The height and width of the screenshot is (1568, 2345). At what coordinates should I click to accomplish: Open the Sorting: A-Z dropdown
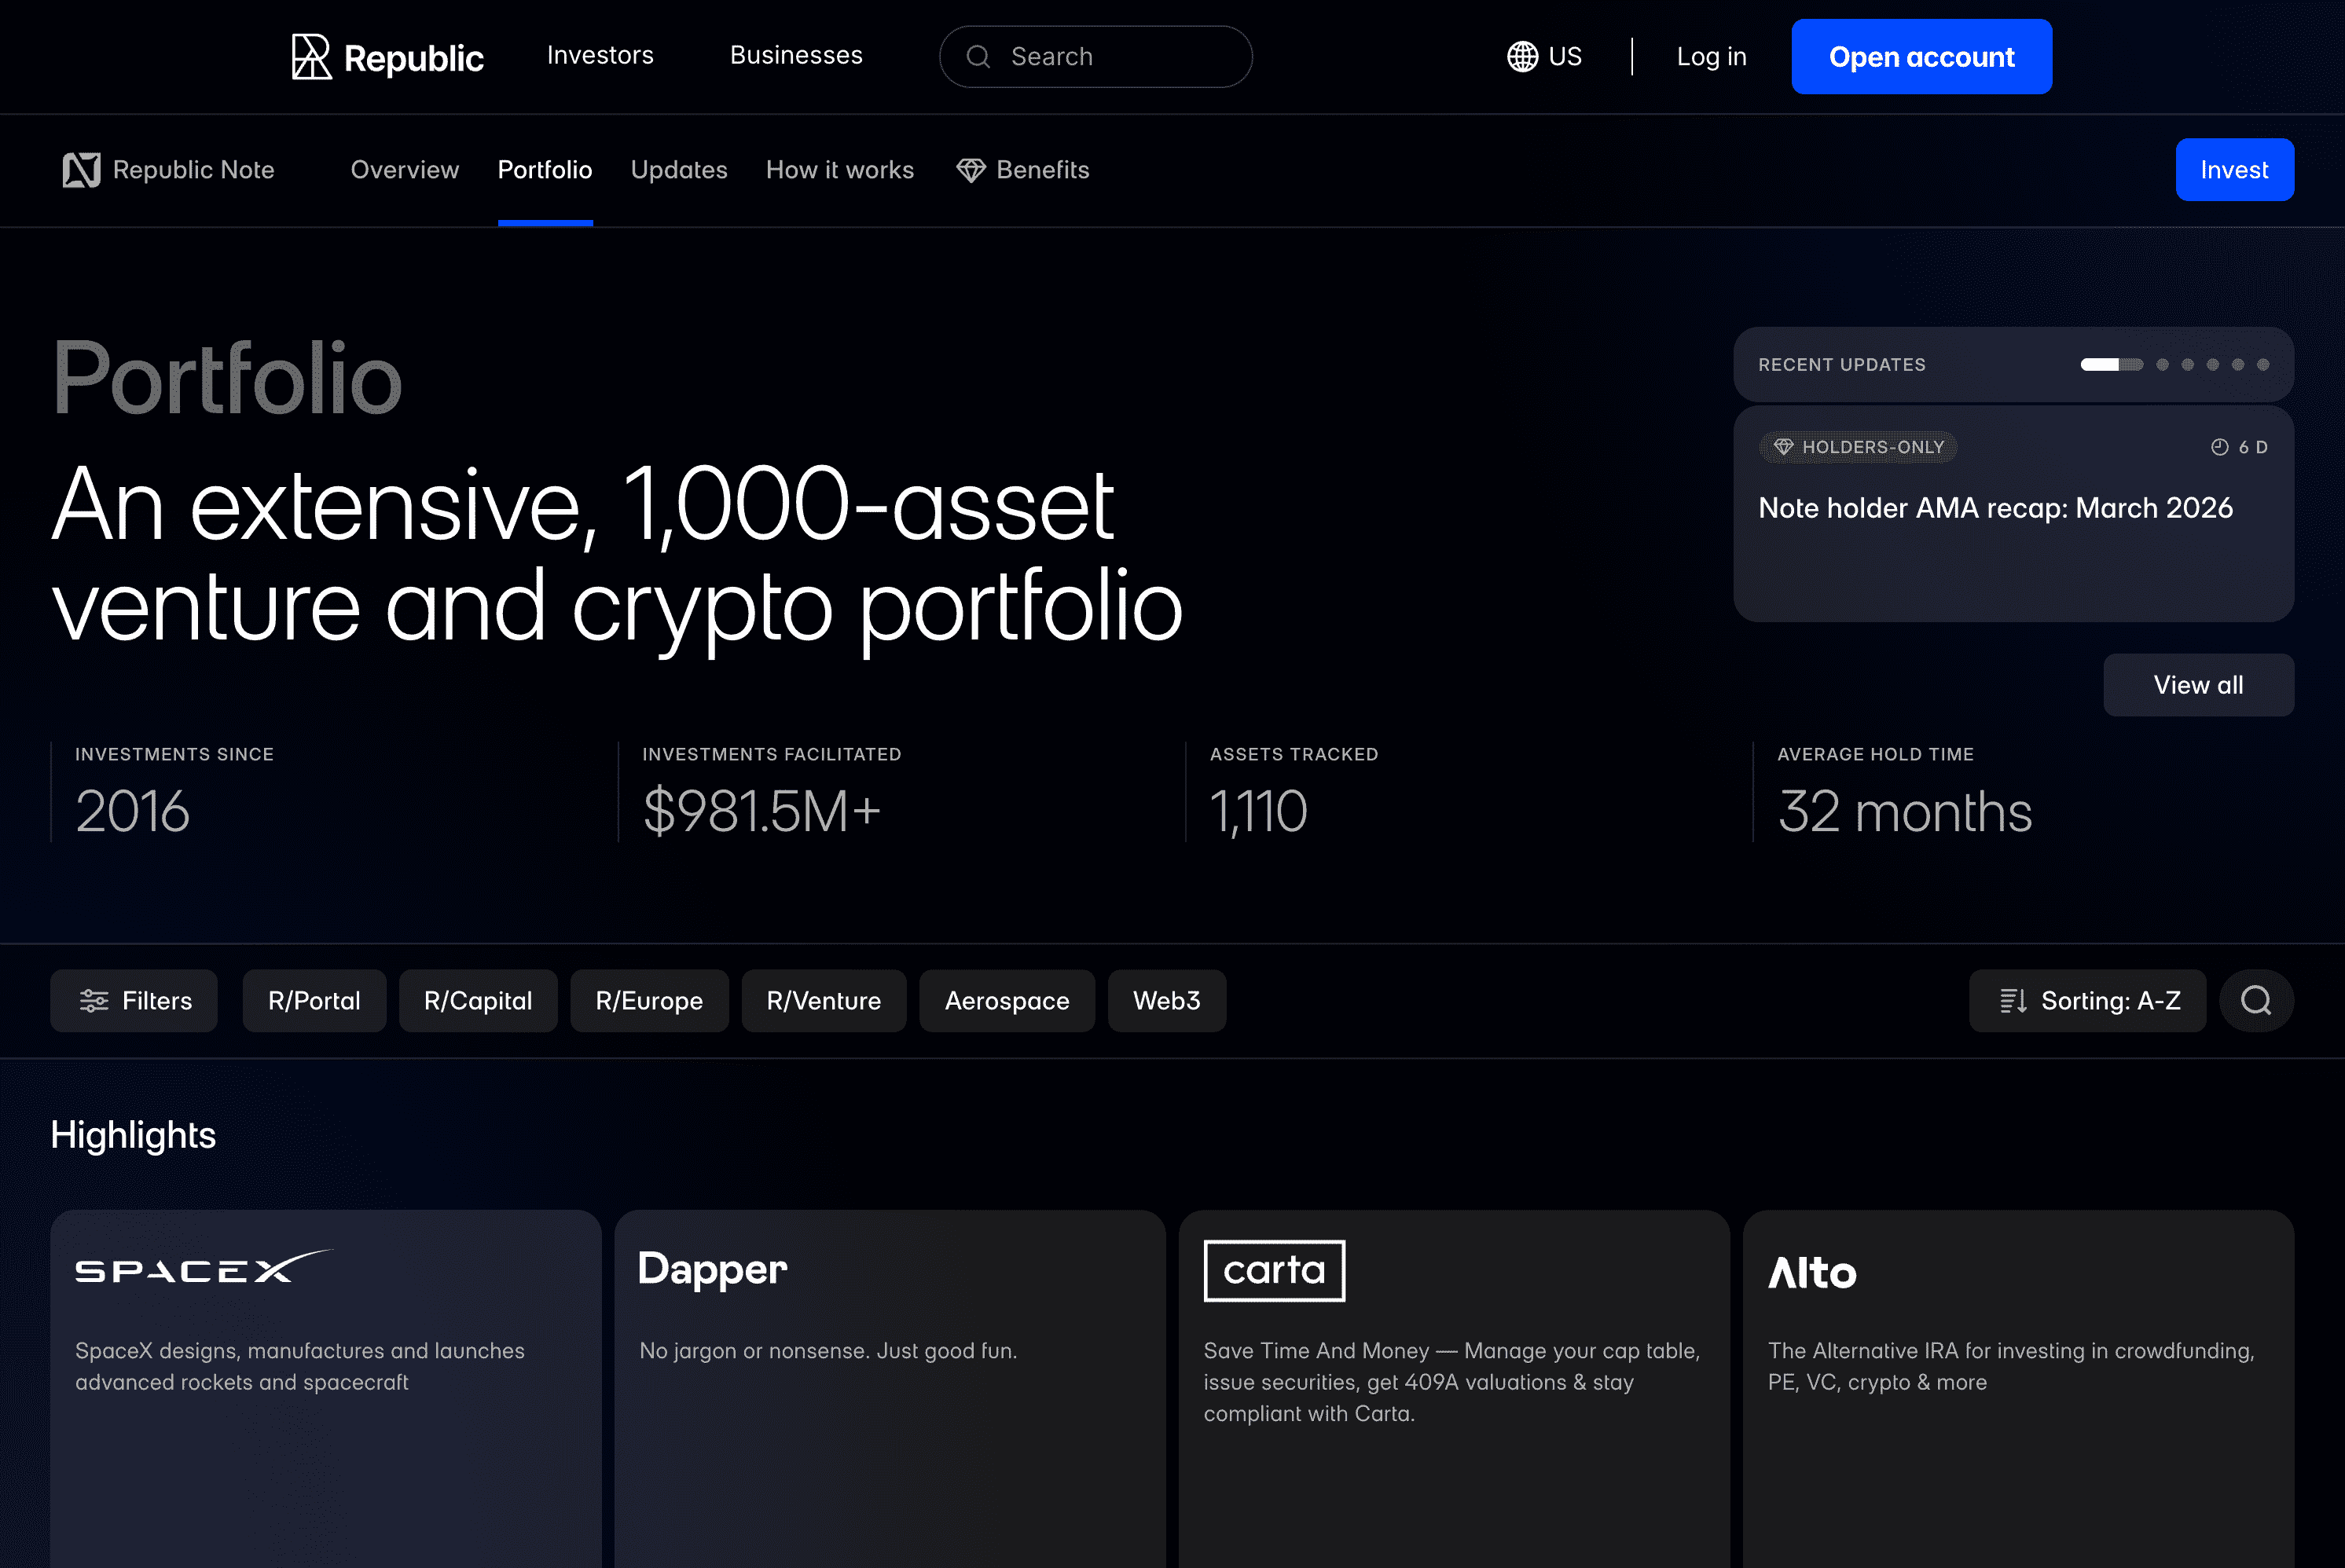(x=2087, y=1001)
